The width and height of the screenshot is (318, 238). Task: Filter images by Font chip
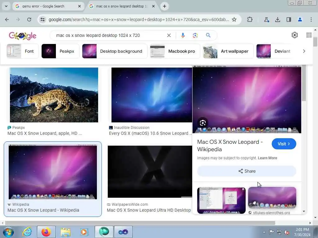click(22, 51)
